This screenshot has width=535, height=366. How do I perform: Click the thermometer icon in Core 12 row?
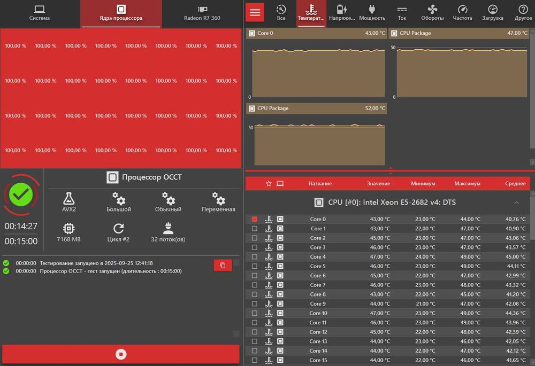click(x=269, y=332)
